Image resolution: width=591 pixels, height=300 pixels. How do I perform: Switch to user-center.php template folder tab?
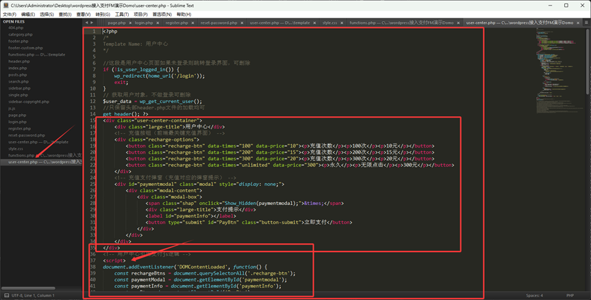pos(279,23)
